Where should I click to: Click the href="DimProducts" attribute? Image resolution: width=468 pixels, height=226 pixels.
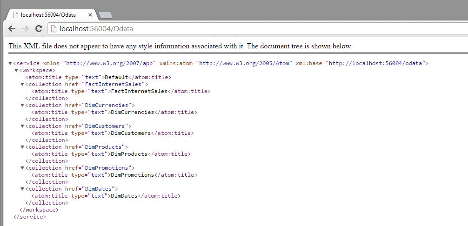coord(95,146)
